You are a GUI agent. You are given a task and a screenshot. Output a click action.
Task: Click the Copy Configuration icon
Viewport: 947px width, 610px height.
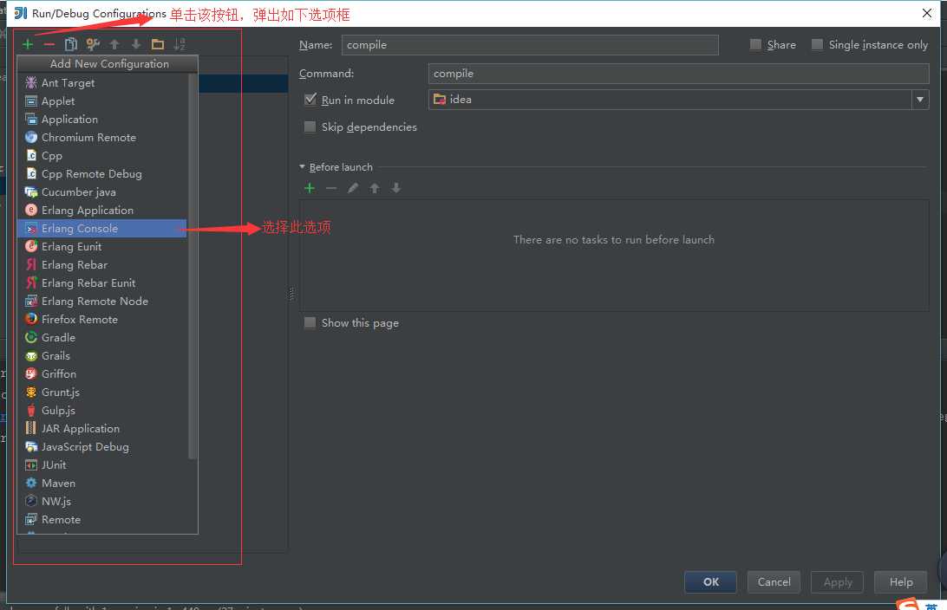point(70,44)
